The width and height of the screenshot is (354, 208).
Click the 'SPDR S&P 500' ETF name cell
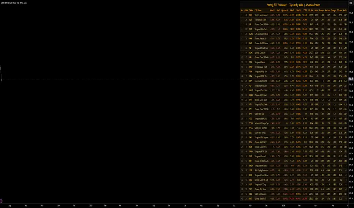259,114
